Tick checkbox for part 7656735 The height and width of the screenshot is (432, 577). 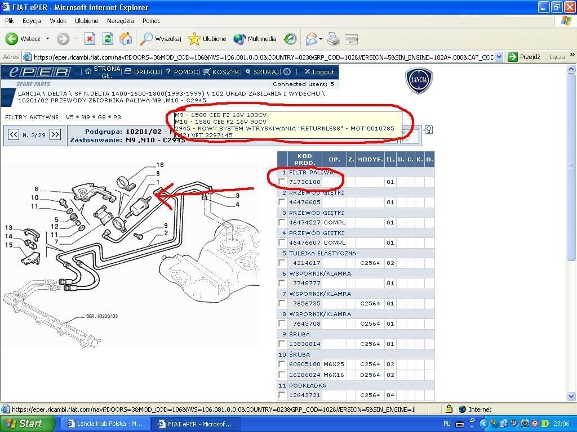[282, 303]
